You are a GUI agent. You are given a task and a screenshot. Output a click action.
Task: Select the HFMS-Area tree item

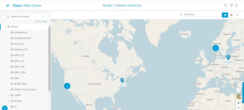pos(20,84)
